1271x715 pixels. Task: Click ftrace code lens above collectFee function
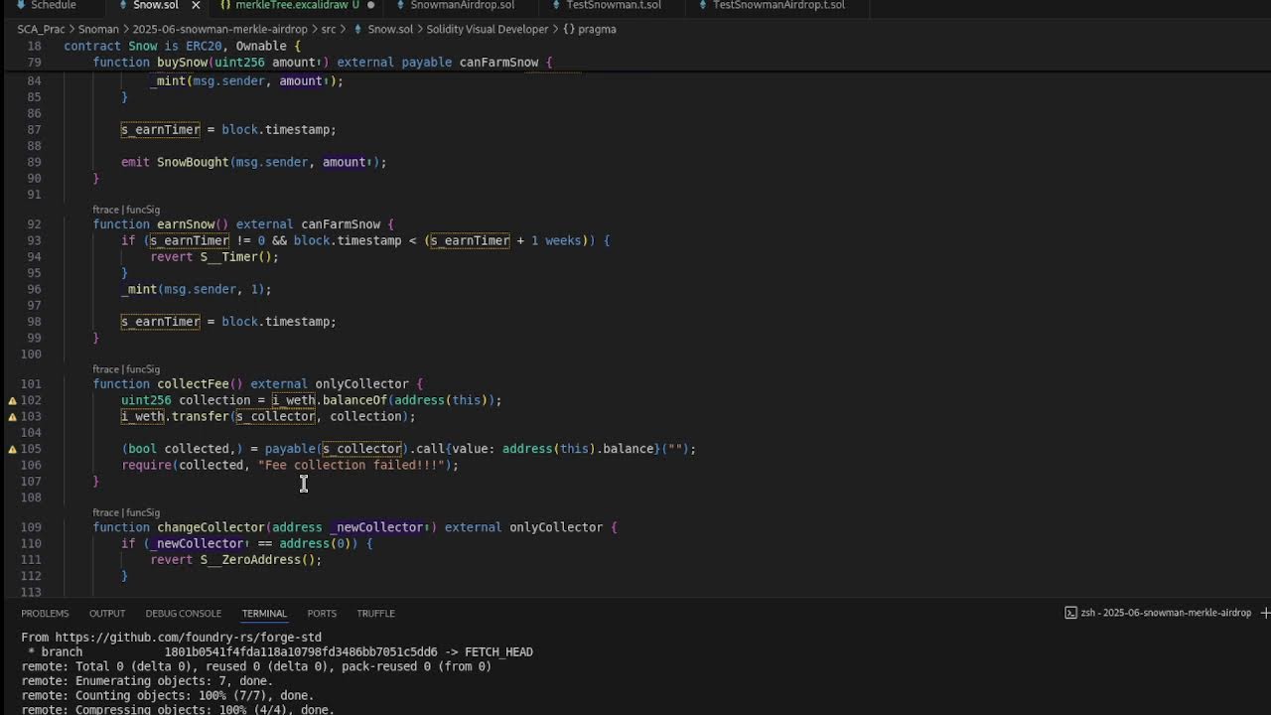click(x=106, y=369)
